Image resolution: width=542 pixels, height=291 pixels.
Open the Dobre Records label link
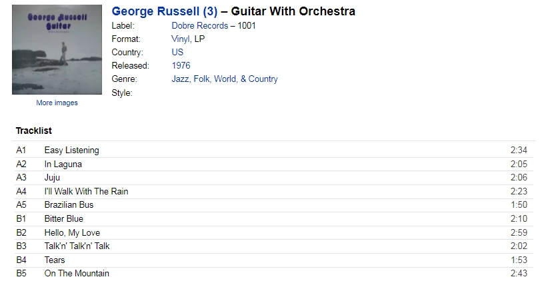click(200, 25)
